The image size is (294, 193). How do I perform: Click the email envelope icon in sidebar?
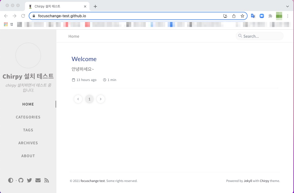click(38, 180)
